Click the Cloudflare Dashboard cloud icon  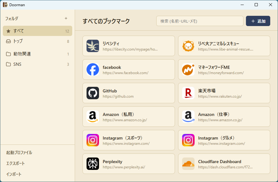(188, 164)
